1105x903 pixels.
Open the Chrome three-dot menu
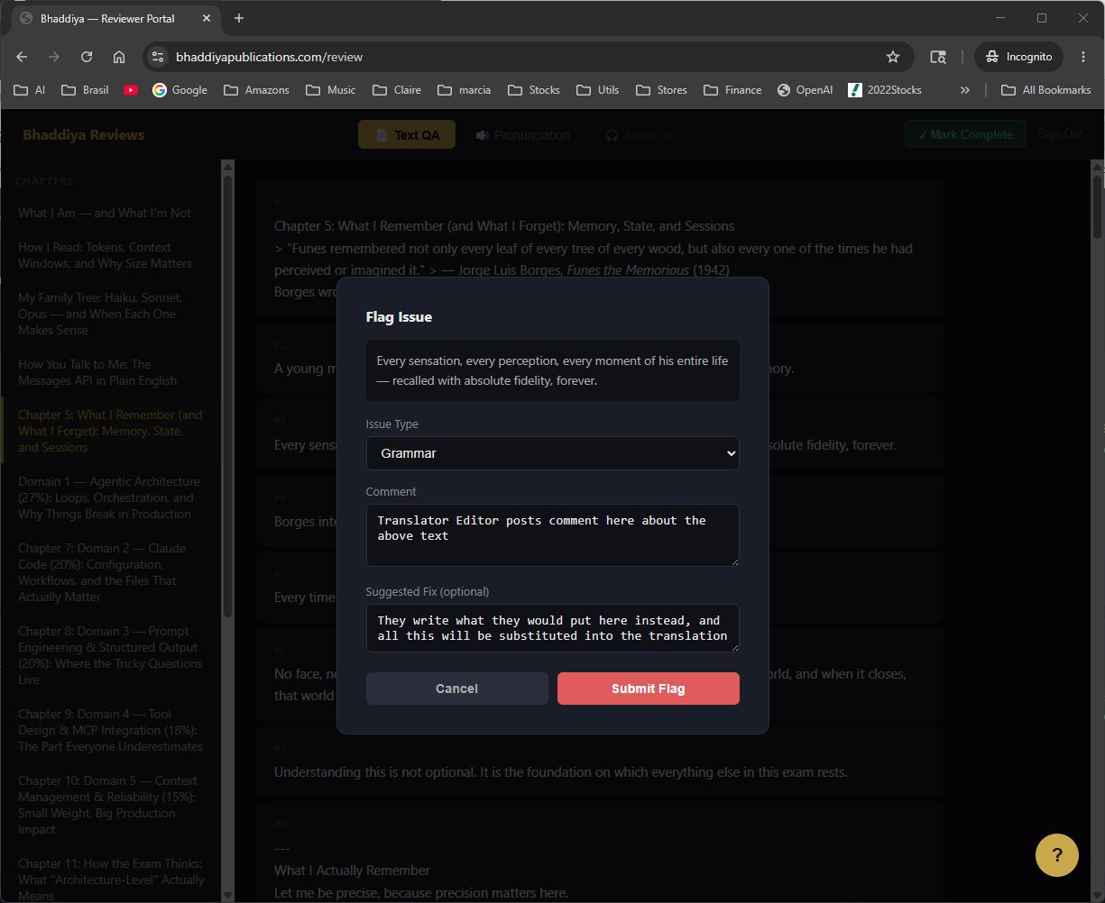click(1083, 57)
